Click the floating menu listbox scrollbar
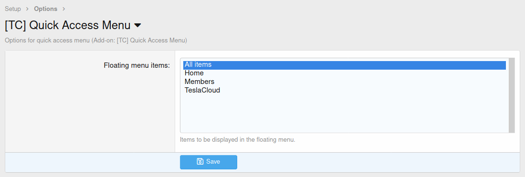Image resolution: width=525 pixels, height=177 pixels. tap(512, 95)
